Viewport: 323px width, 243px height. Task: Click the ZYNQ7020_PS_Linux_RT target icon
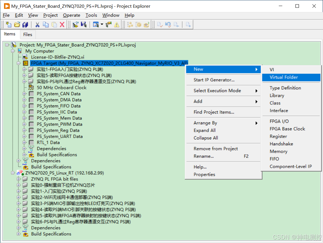(20, 173)
